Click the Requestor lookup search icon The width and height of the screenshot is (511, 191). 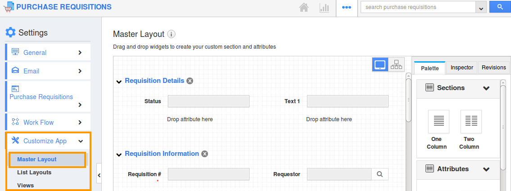380,174
